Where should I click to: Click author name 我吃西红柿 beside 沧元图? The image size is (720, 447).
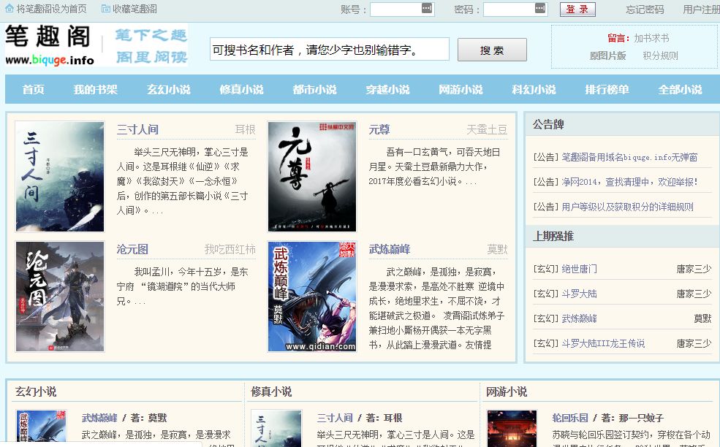click(x=230, y=250)
